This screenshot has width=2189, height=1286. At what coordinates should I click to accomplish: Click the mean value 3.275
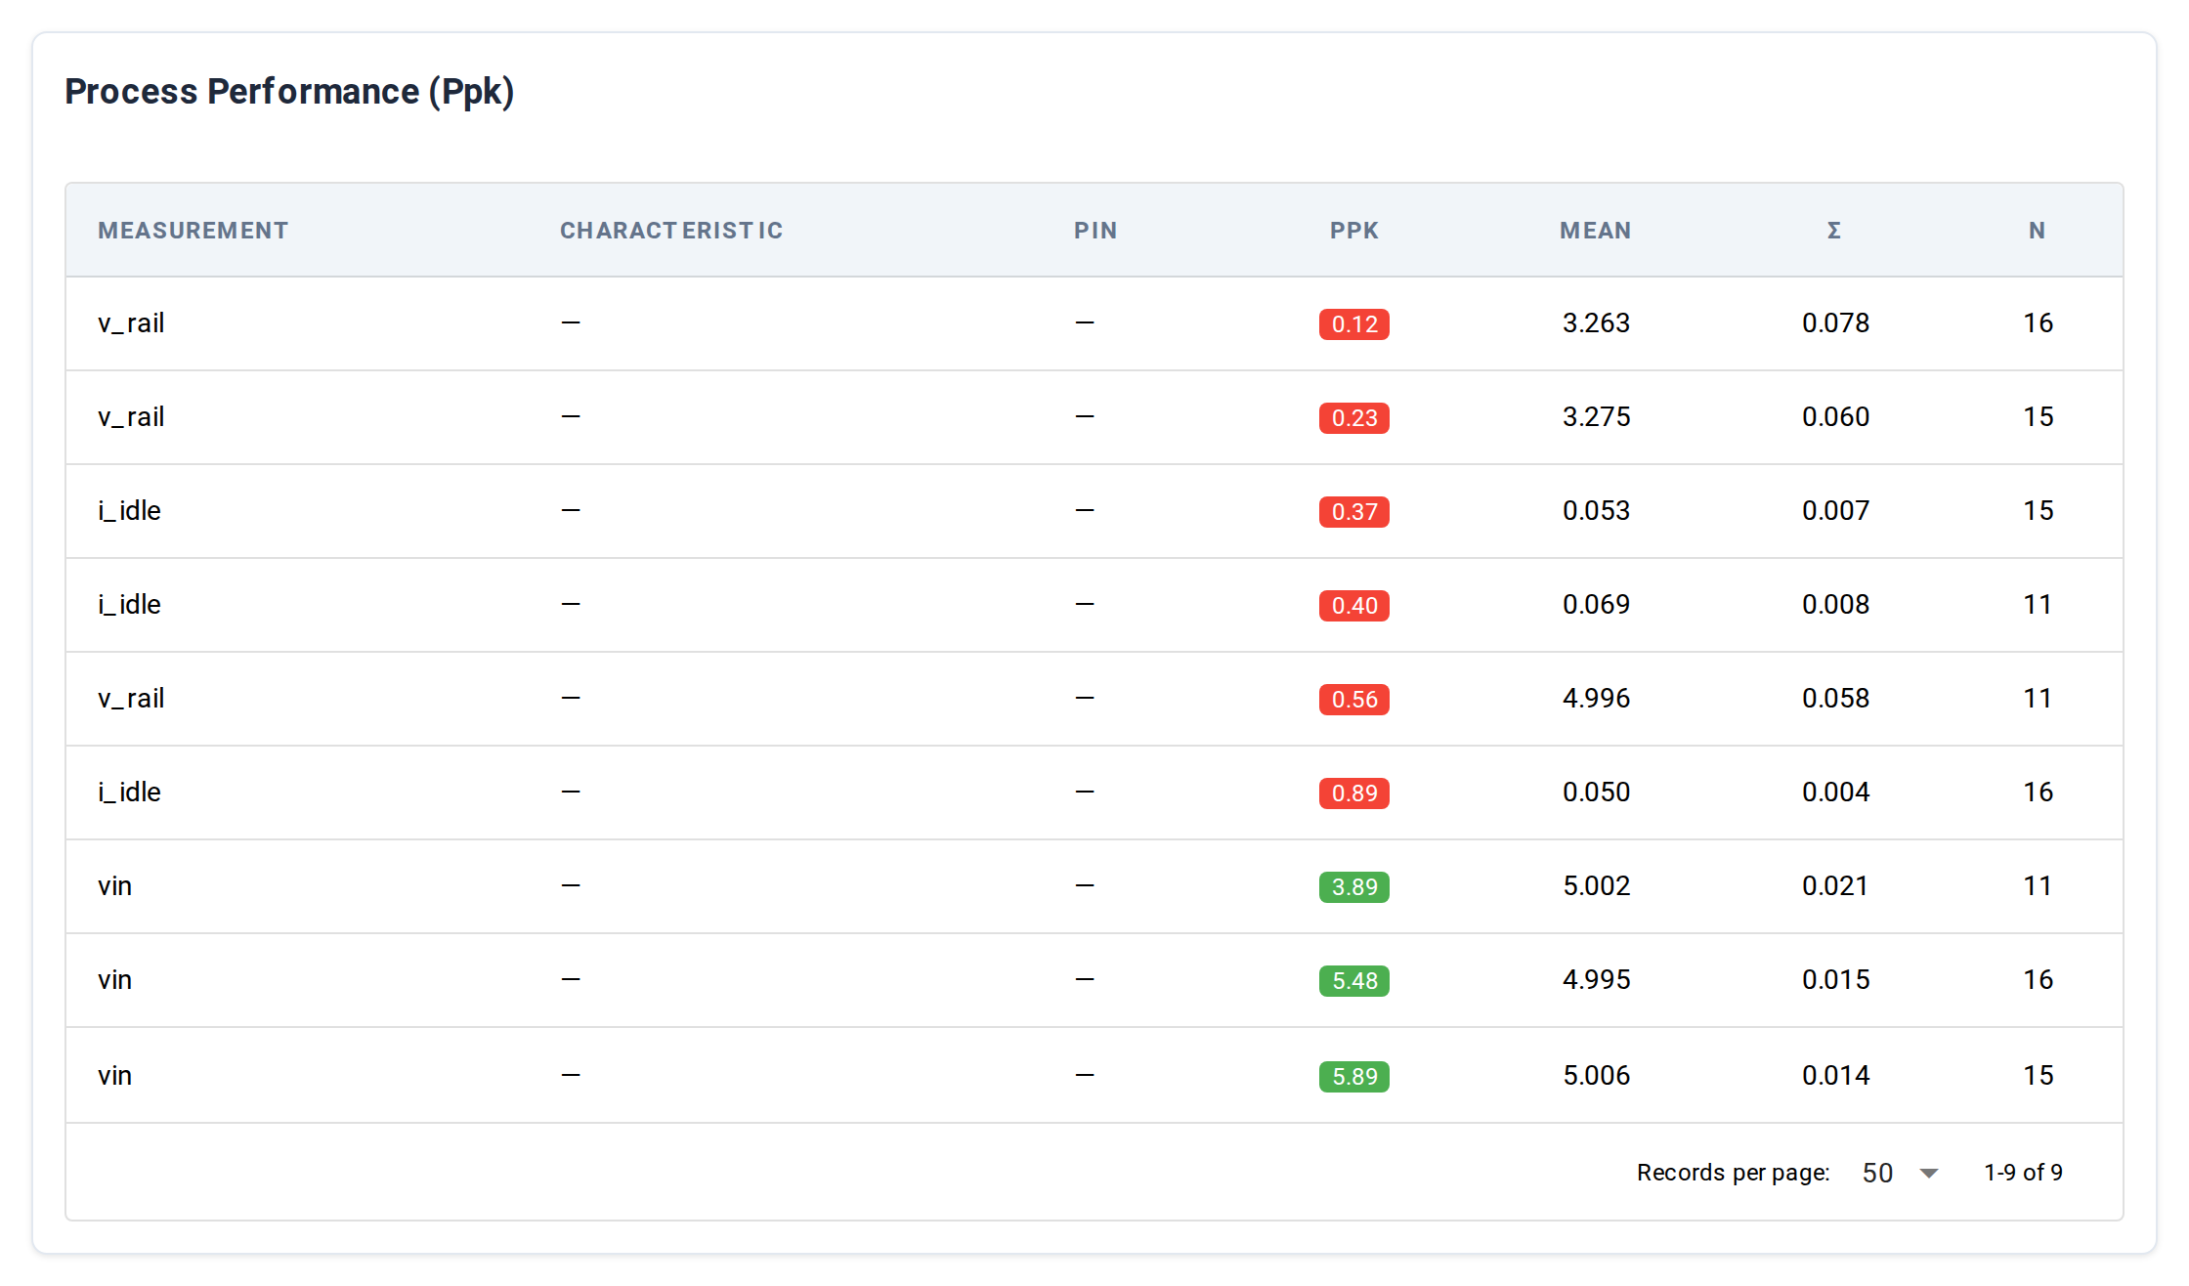1597,417
